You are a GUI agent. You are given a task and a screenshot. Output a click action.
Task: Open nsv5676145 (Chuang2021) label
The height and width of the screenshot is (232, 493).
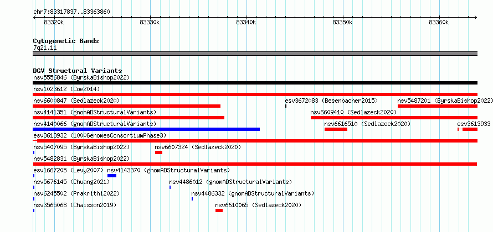coord(71,182)
